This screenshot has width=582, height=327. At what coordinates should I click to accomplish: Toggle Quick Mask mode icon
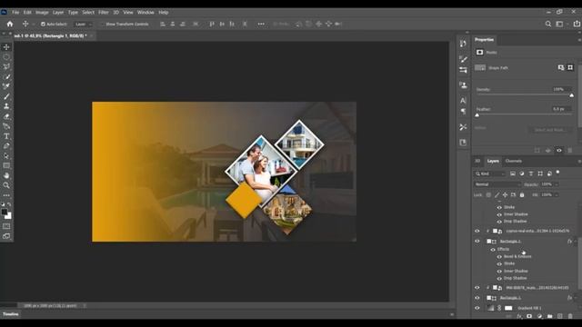[6, 226]
